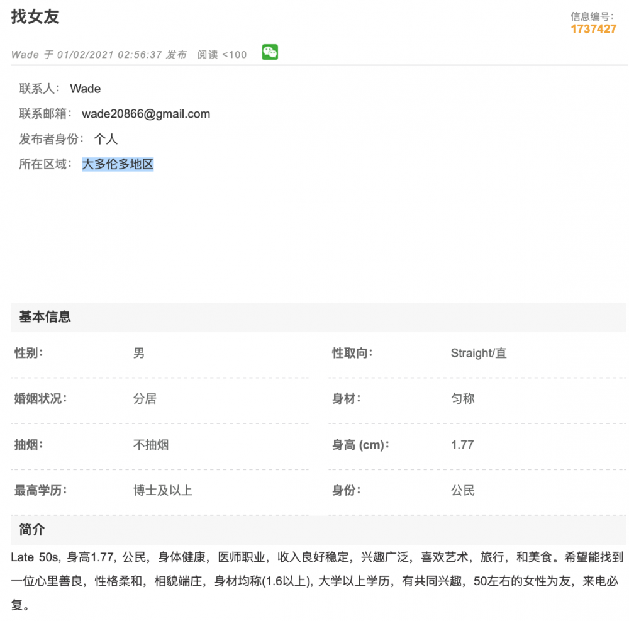Click the poster identity value 个人
This screenshot has width=629, height=621.
coord(106,140)
